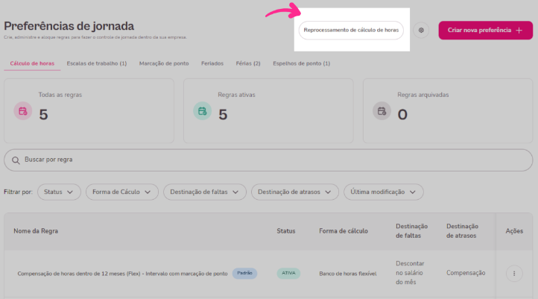This screenshot has width=538, height=299.
Task: Click the Reprocessamento de cálculo de horas button
Action: point(351,31)
